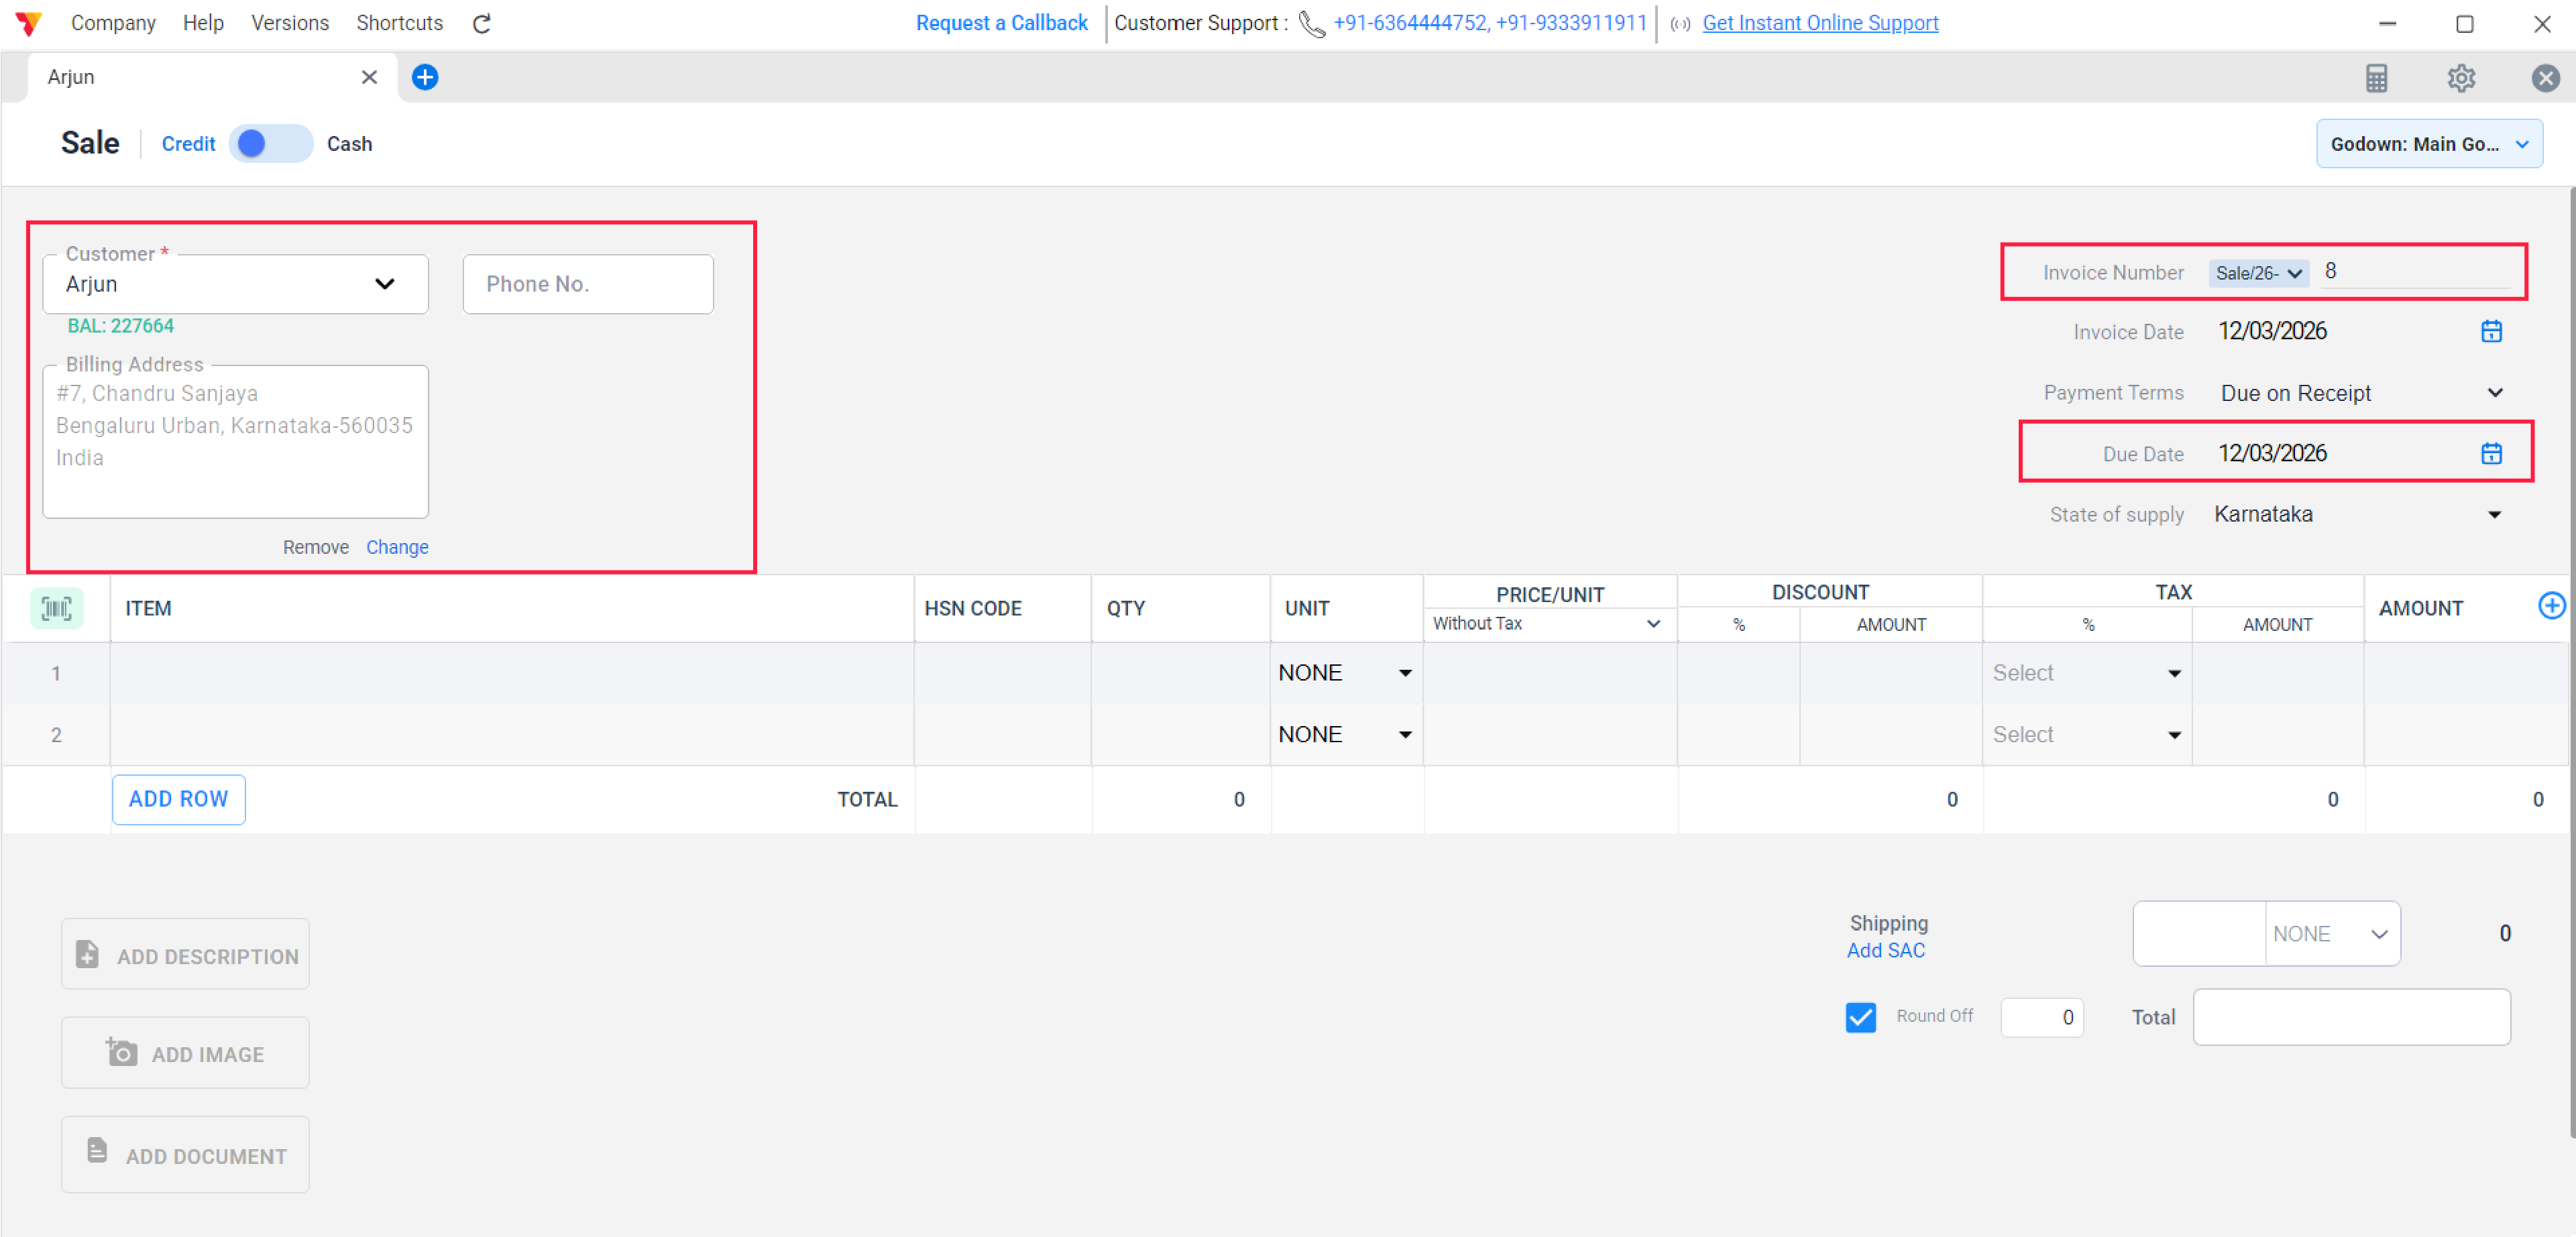Open the Customer dropdown showing Arjun
Image resolution: width=2576 pixels, height=1237 pixels.
[384, 283]
